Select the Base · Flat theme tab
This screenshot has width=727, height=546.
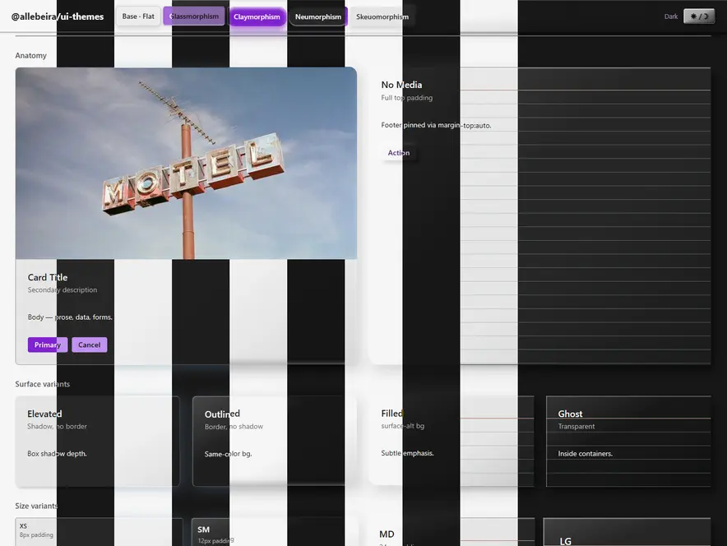(138, 16)
